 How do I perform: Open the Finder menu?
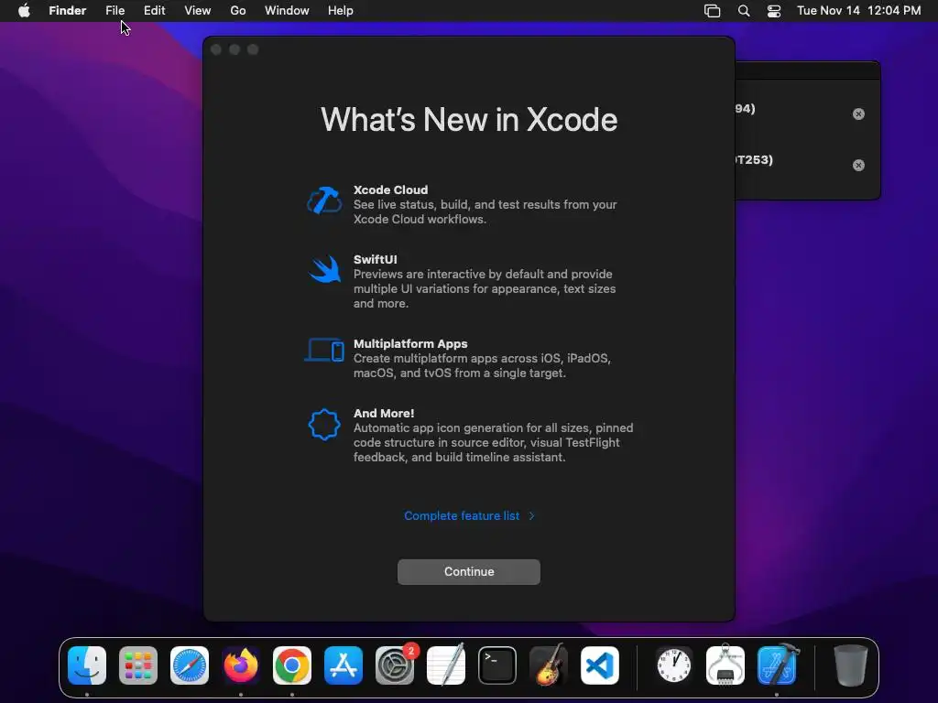[68, 11]
